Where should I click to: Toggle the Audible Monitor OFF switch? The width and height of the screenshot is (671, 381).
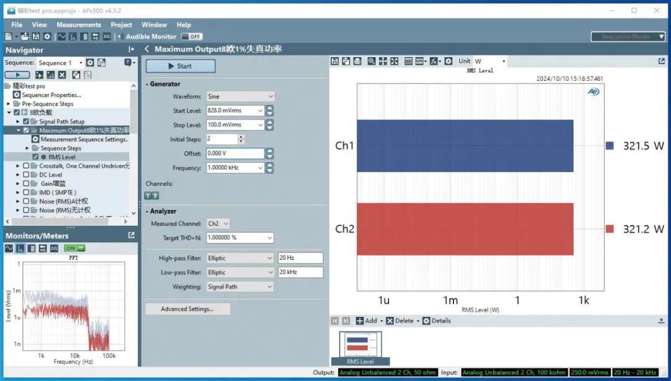(x=191, y=37)
